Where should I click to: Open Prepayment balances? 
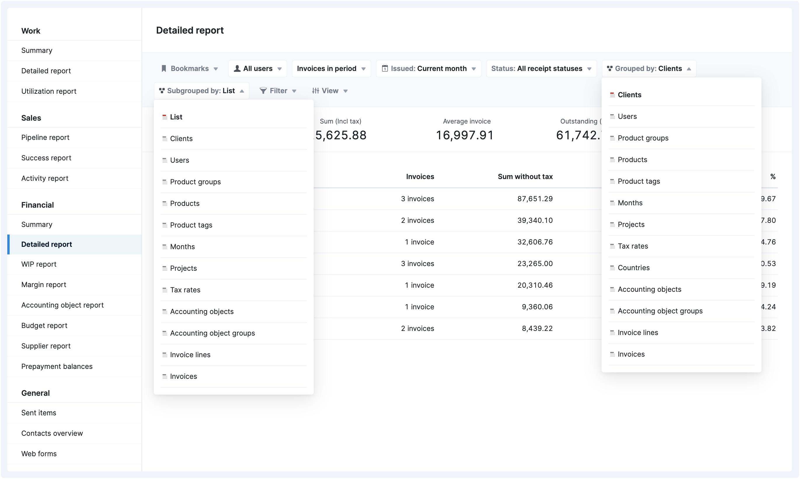[x=74, y=366]
